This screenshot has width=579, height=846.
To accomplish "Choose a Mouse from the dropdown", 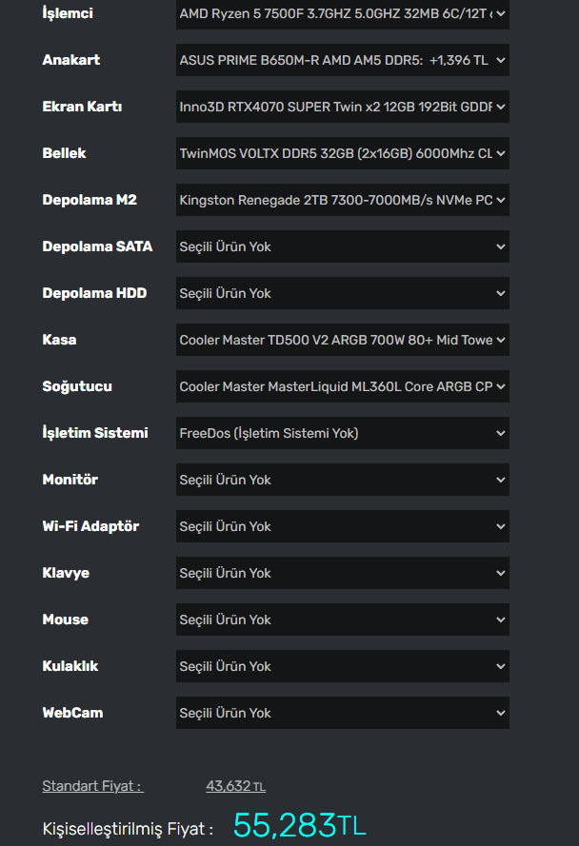I will pyautogui.click(x=342, y=620).
